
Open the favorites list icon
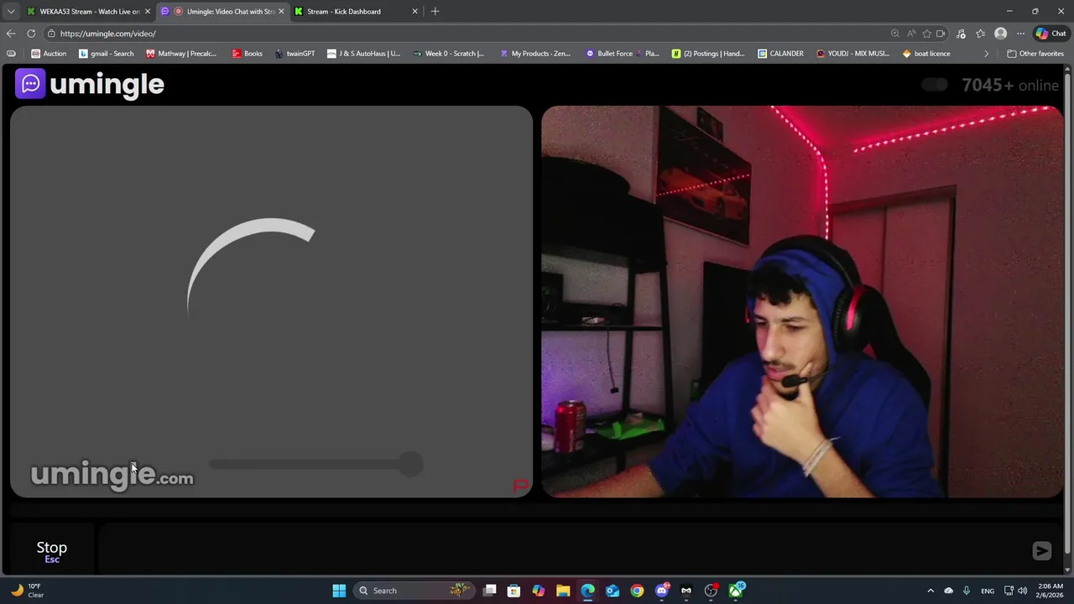click(x=980, y=34)
